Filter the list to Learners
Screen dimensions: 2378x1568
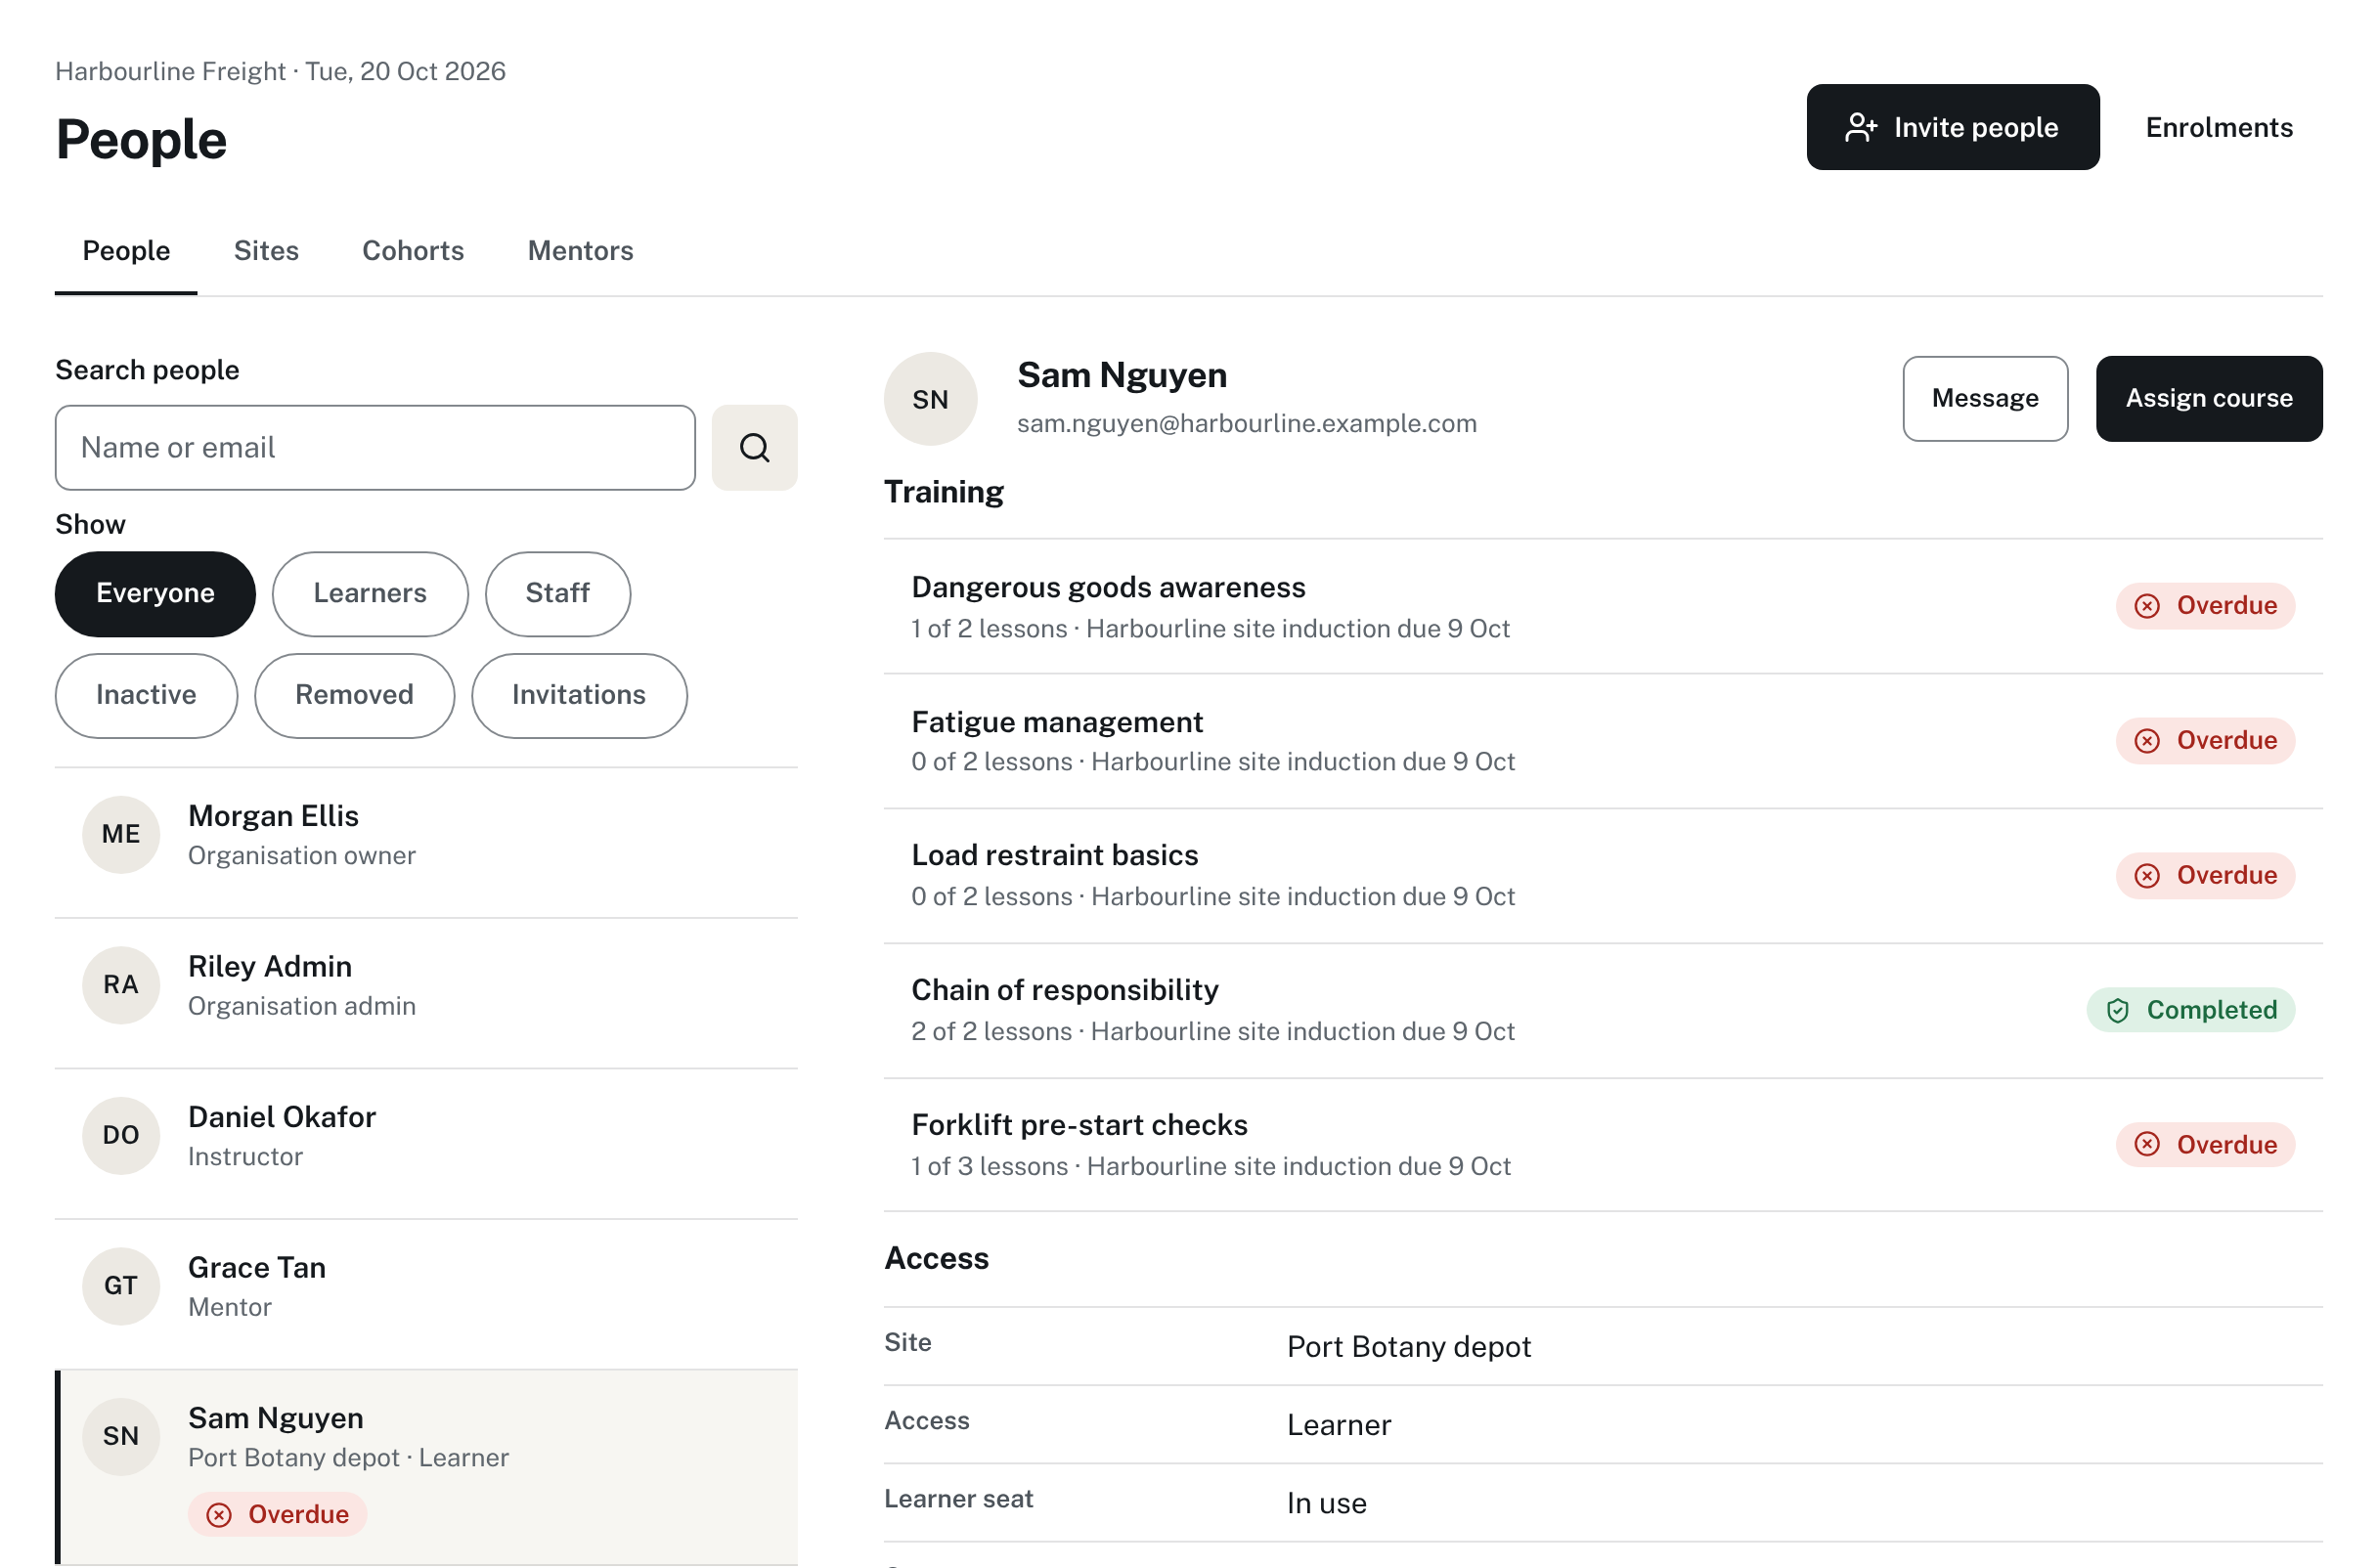(370, 593)
